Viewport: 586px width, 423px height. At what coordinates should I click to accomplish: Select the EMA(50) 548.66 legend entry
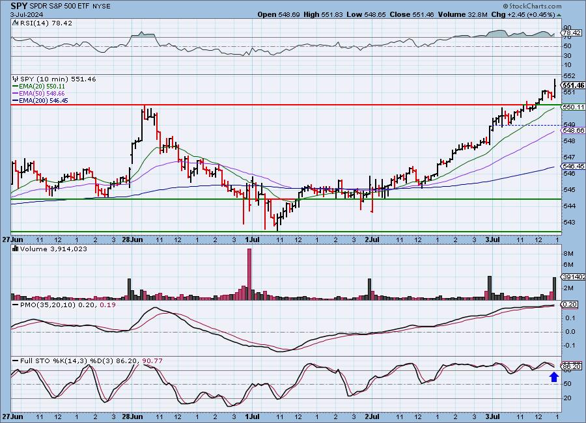coord(42,94)
